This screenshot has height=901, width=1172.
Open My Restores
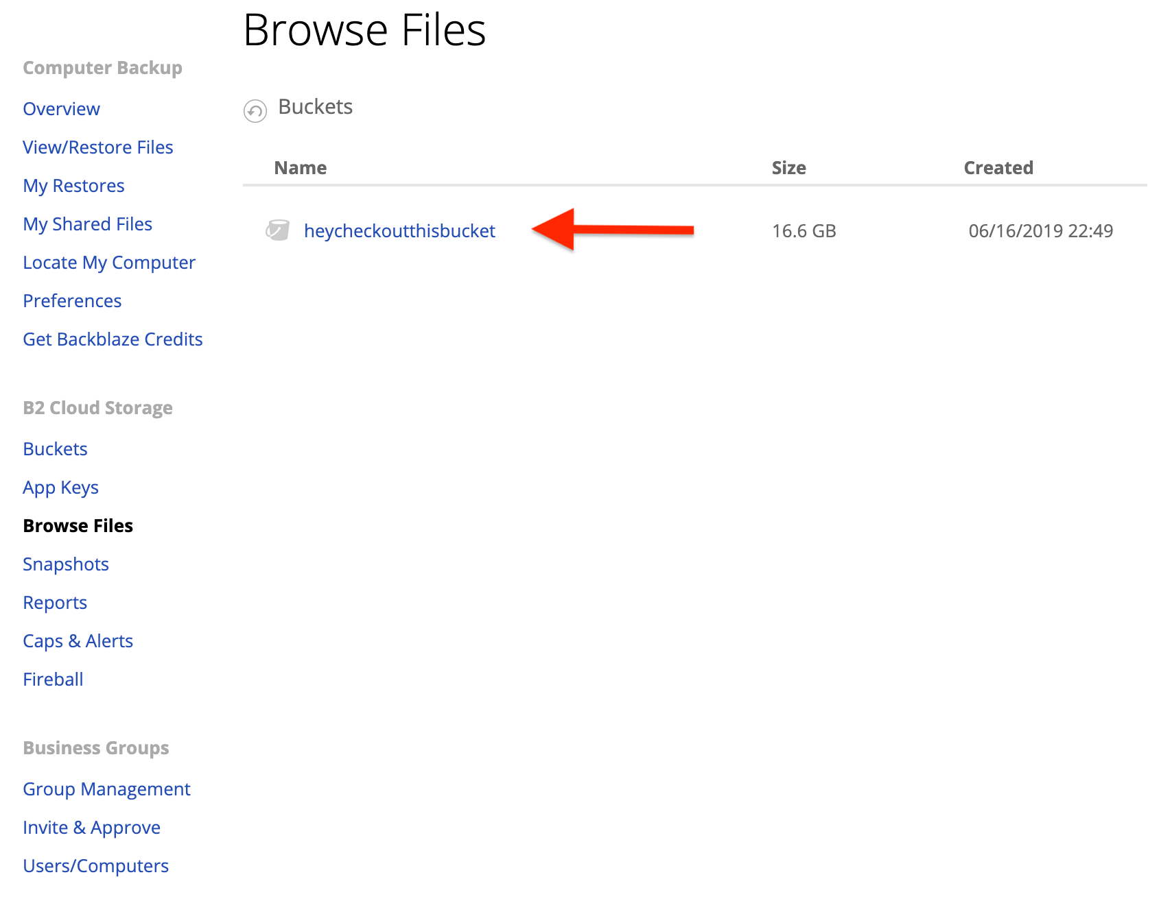[73, 186]
